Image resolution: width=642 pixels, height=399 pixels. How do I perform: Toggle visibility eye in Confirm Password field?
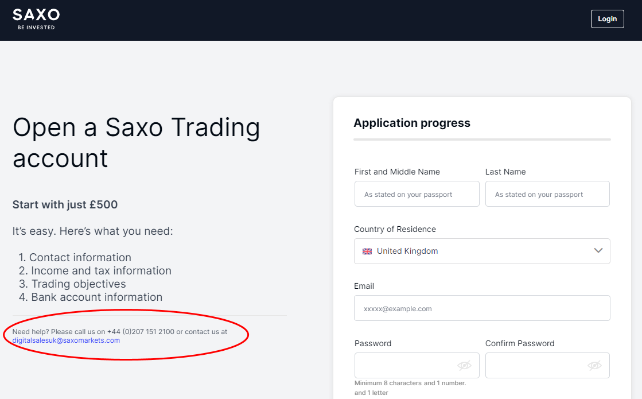594,365
